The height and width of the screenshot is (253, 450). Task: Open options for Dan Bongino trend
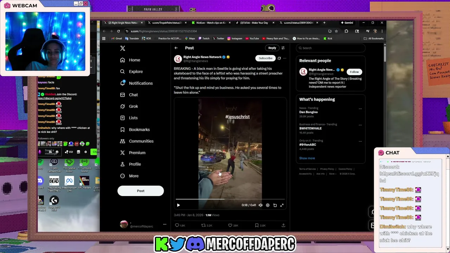coord(360,109)
